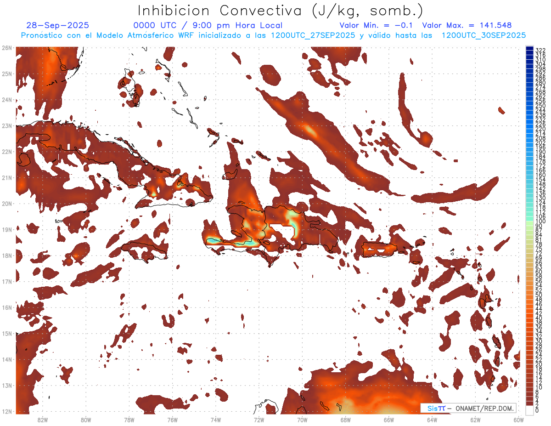Click the 220 value on the color scale

[x=540, y=129]
